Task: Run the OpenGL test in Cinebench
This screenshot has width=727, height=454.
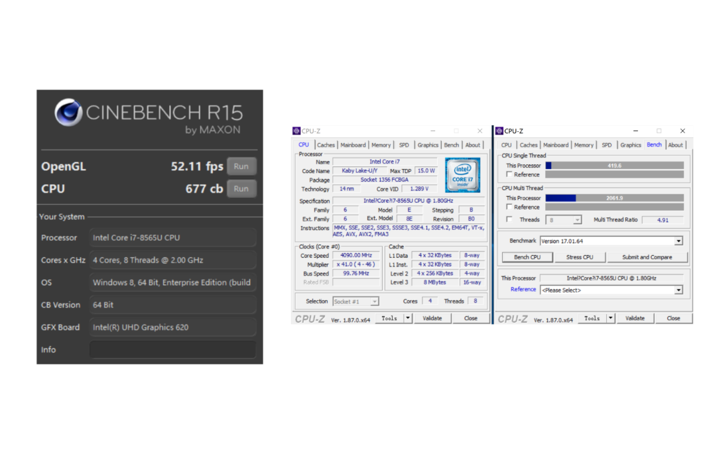Action: click(x=241, y=166)
